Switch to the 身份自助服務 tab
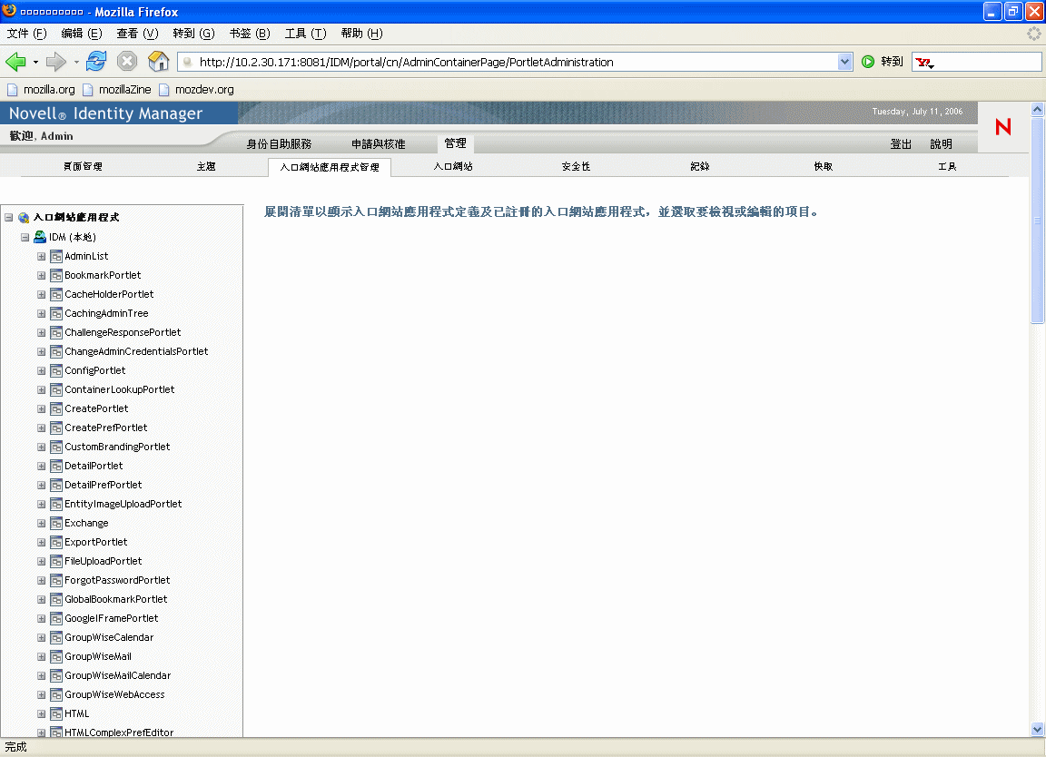 (279, 144)
